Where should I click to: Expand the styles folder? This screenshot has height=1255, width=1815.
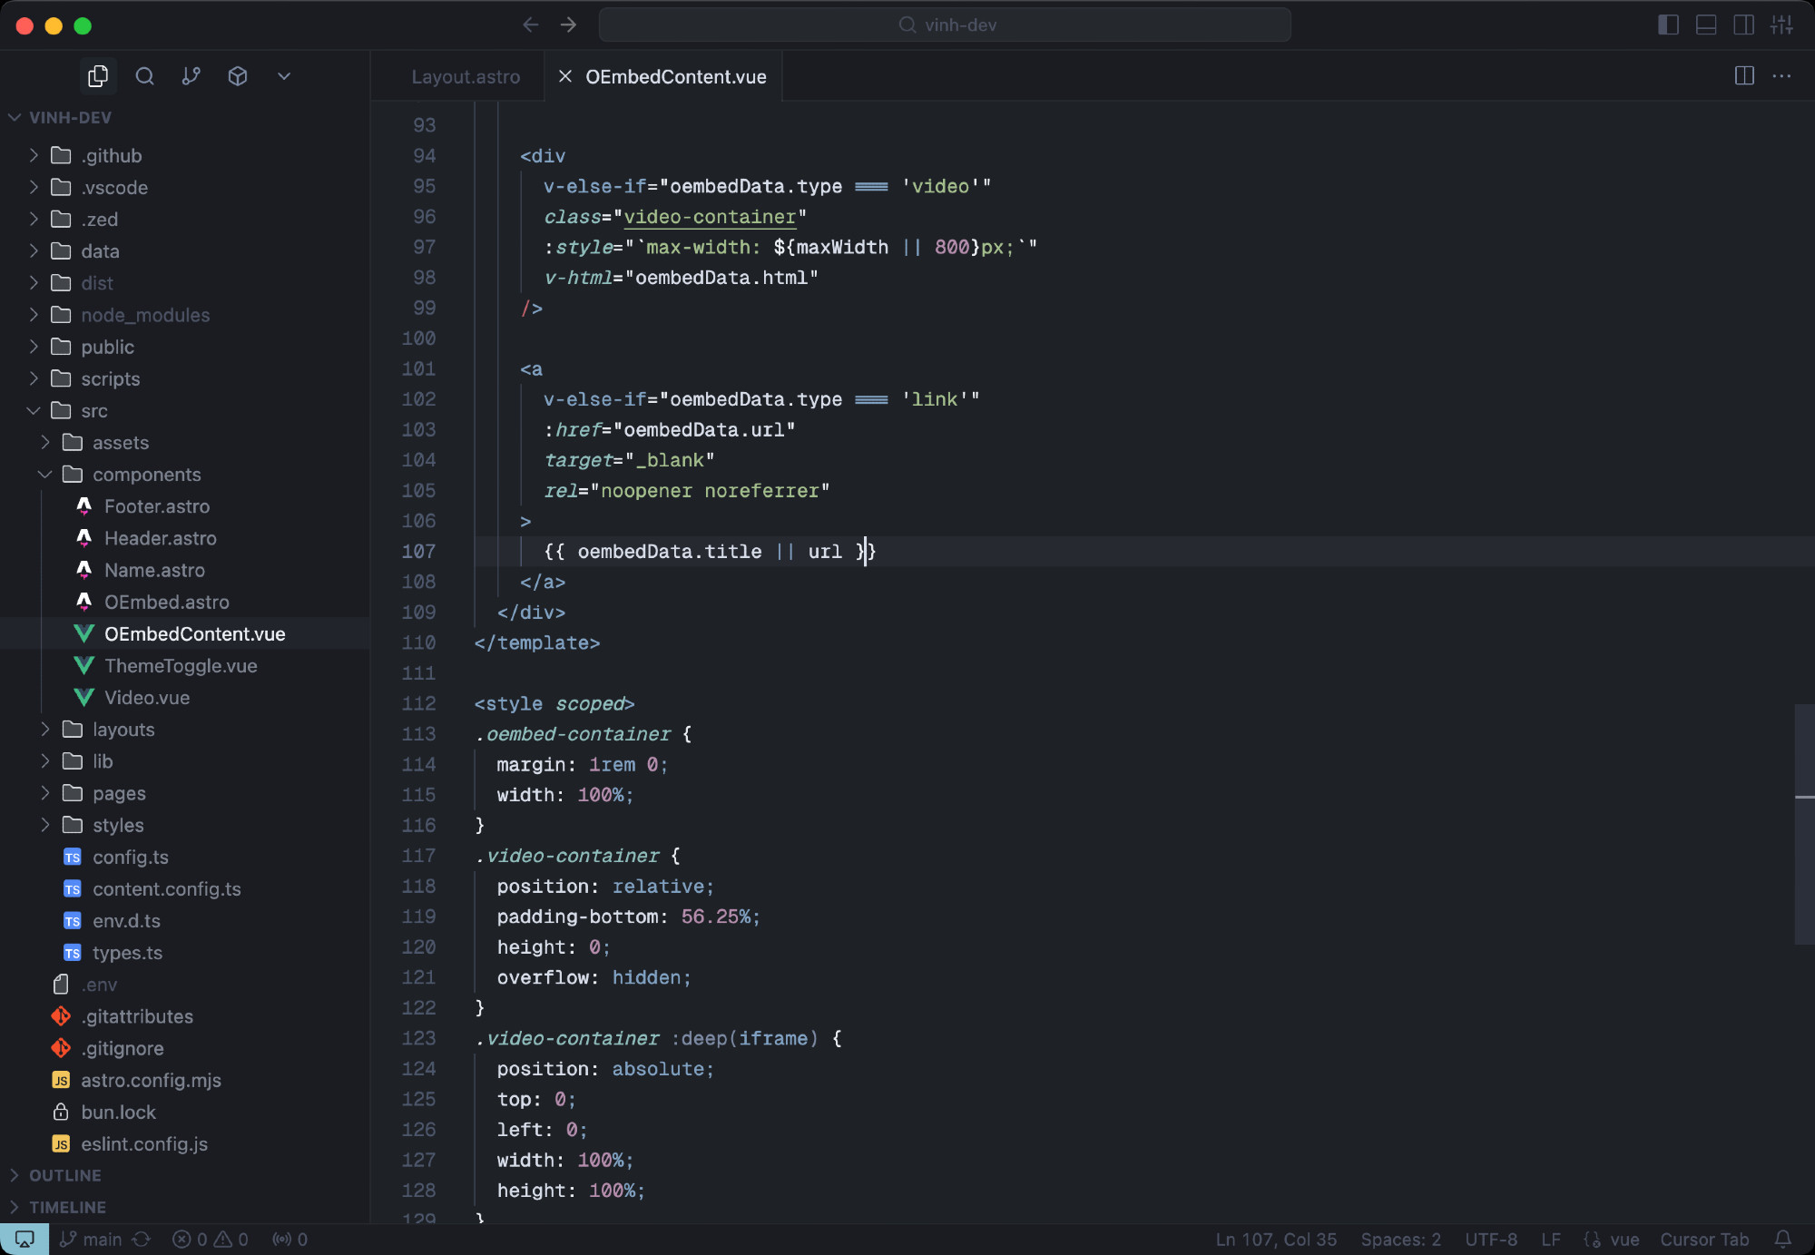coord(185,825)
